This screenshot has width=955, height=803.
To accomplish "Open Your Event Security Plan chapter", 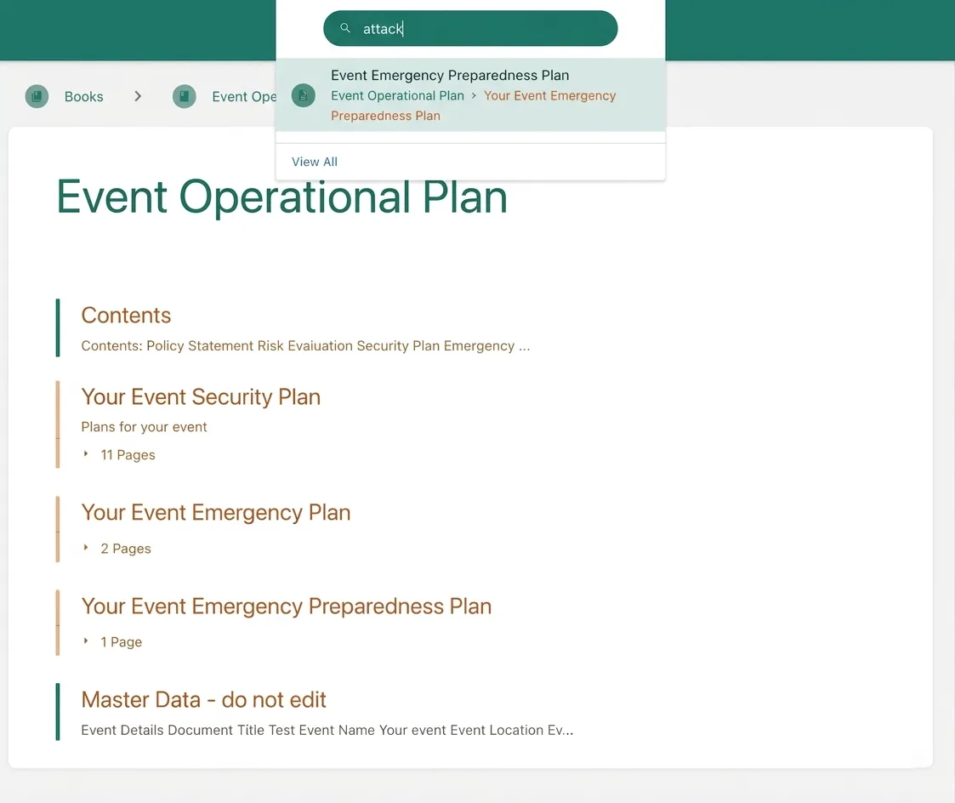I will pyautogui.click(x=201, y=396).
